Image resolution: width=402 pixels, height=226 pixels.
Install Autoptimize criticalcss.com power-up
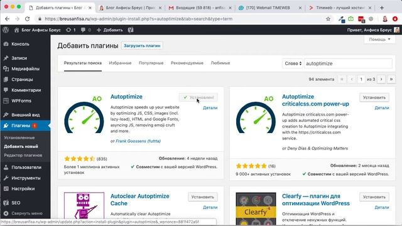(374, 98)
